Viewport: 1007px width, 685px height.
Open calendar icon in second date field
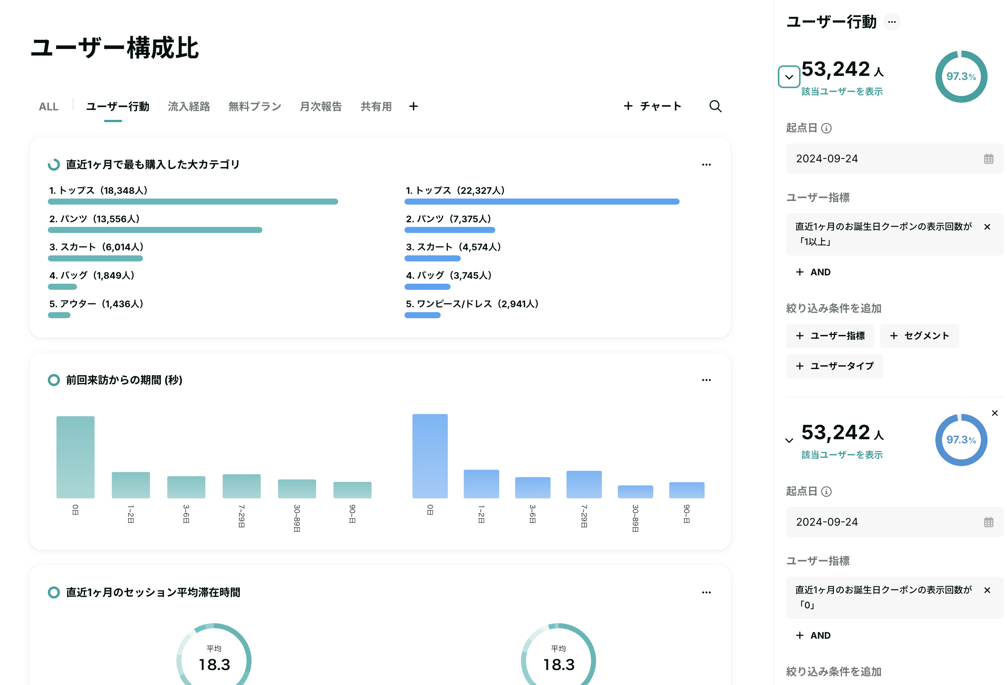pos(988,522)
